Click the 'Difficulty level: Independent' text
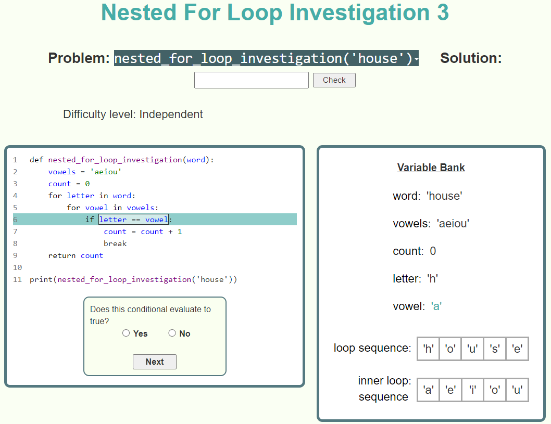551x424 pixels. 133,114
